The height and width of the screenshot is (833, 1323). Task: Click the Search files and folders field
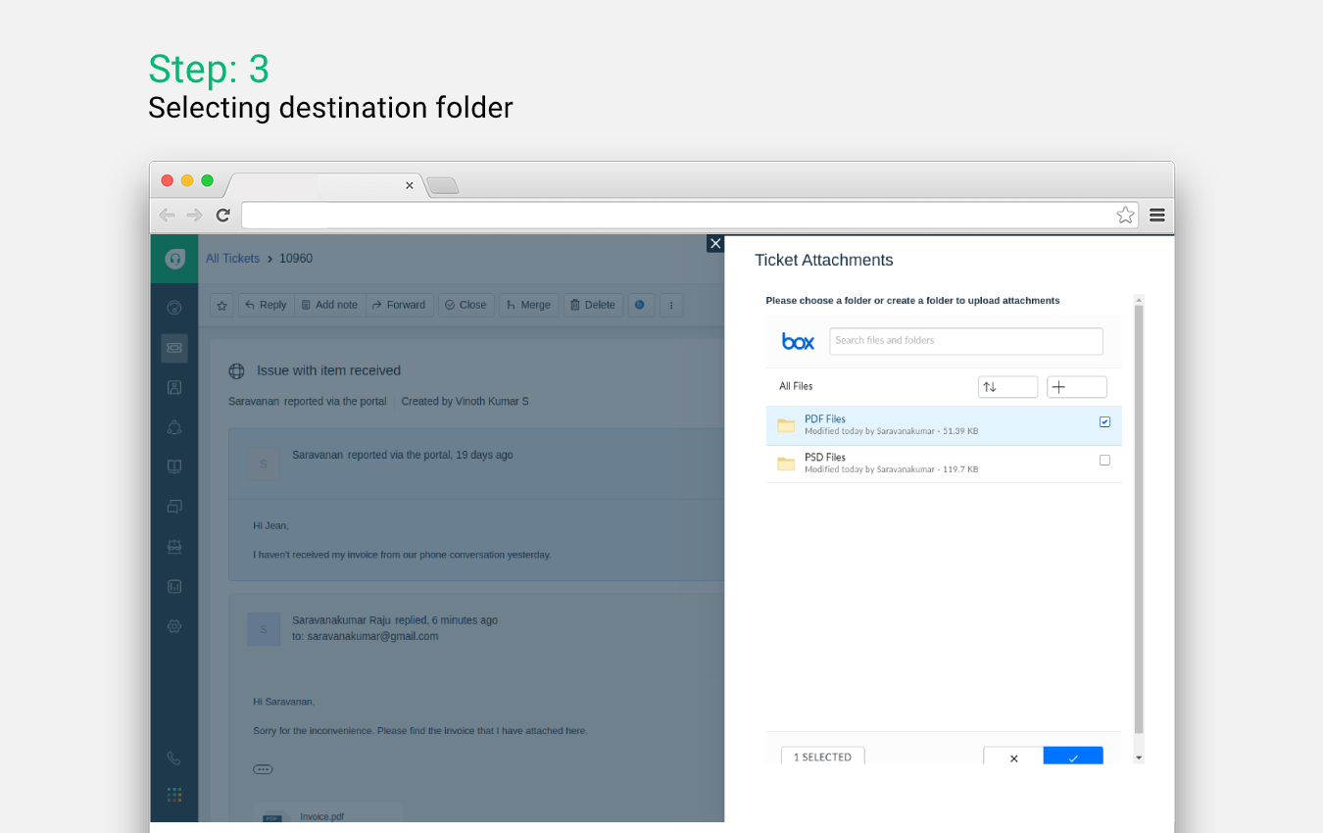coord(965,341)
